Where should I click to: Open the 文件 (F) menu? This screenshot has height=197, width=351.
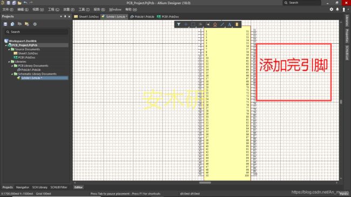8,9
